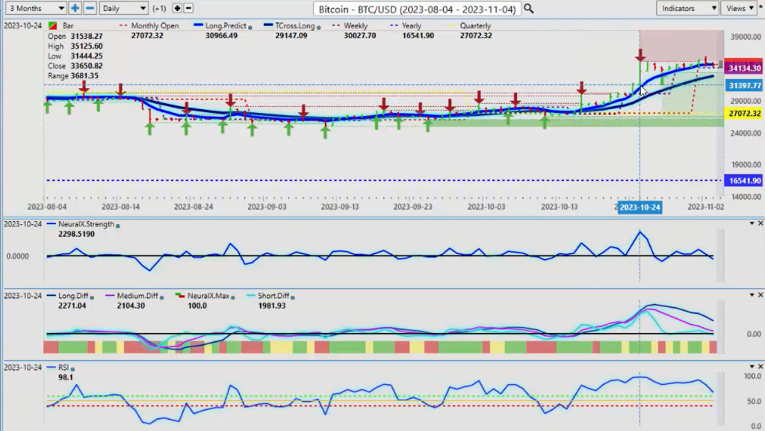The height and width of the screenshot is (431, 765).
Task: Click the Low value 31444.25
Action: (86, 56)
